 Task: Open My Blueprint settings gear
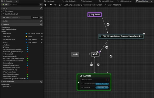(41, 5)
